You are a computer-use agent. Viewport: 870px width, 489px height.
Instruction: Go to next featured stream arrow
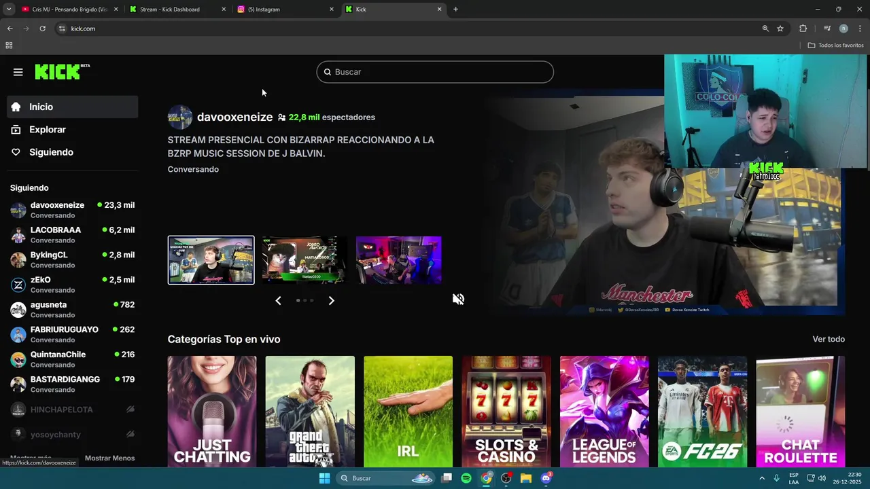pos(331,300)
